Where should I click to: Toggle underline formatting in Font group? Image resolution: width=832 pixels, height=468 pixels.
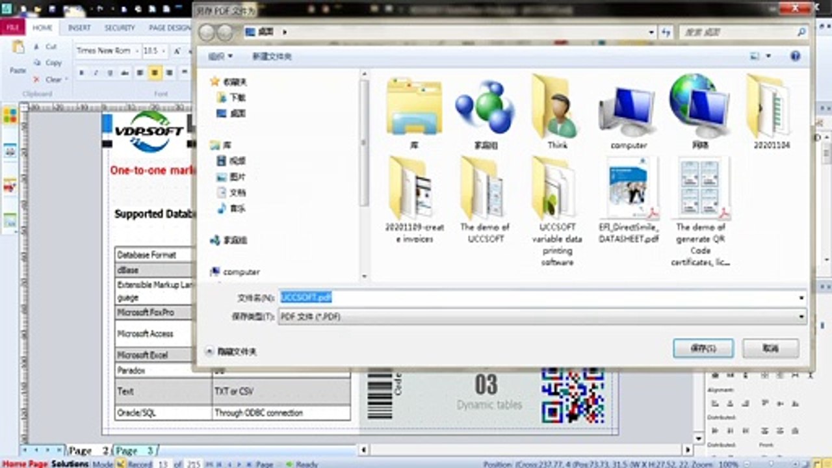tap(110, 73)
